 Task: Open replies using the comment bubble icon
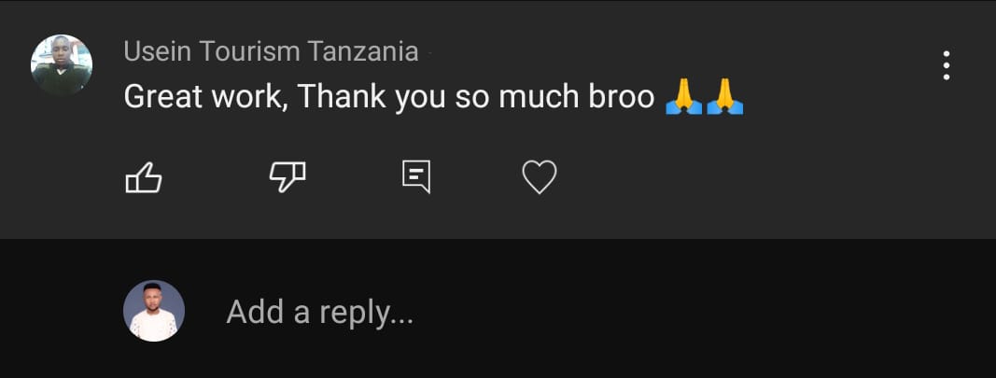coord(416,176)
